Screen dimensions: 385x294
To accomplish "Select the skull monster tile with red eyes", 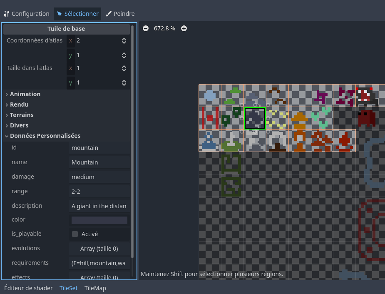I will pos(366,96).
